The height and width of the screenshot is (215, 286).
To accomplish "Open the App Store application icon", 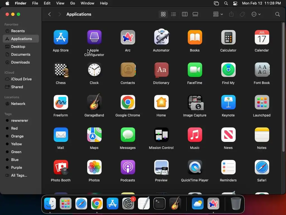I will pyautogui.click(x=61, y=38).
